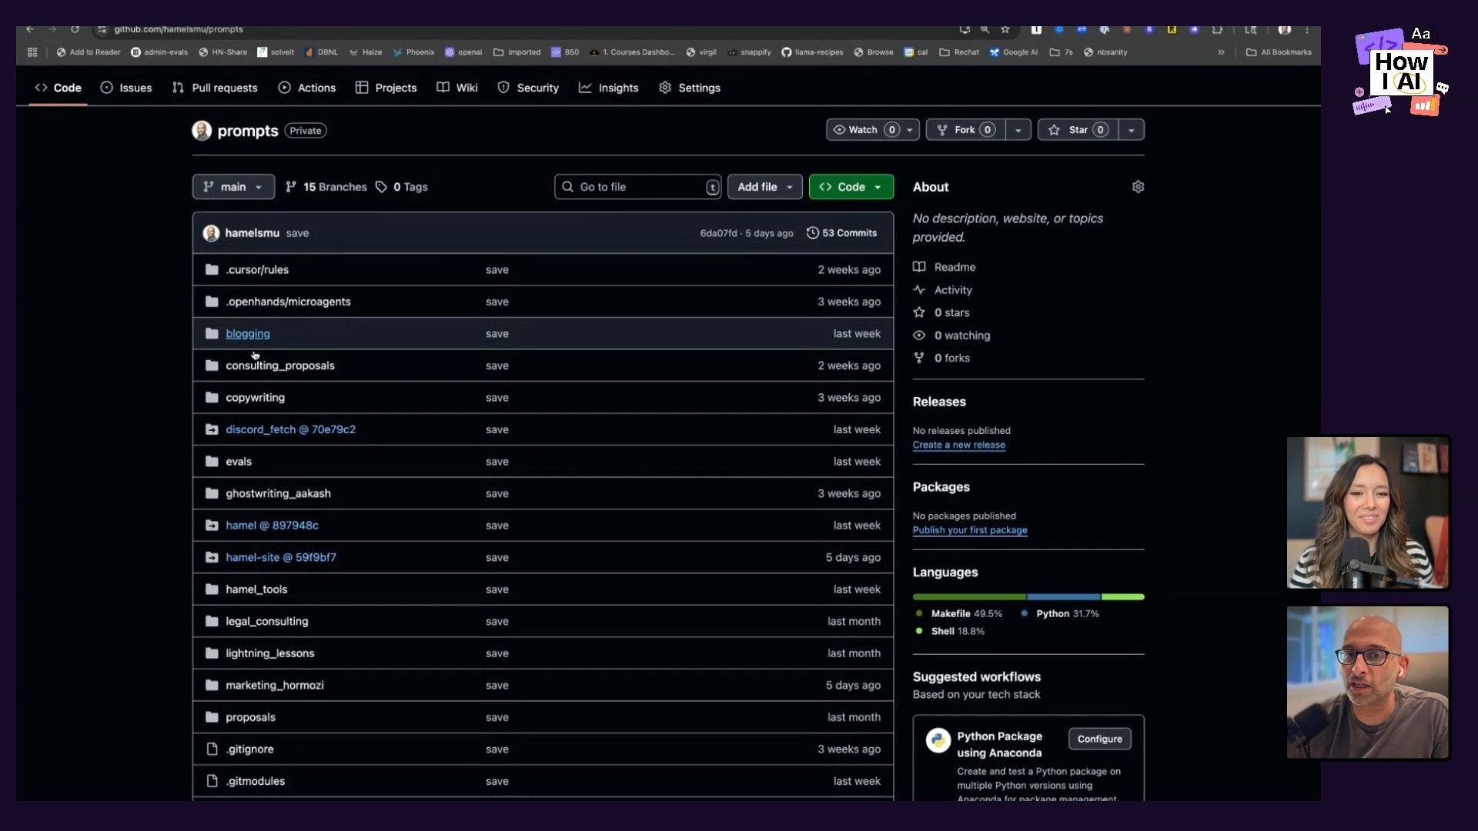The width and height of the screenshot is (1478, 831).
Task: Click Create a new release link
Action: pyautogui.click(x=958, y=445)
